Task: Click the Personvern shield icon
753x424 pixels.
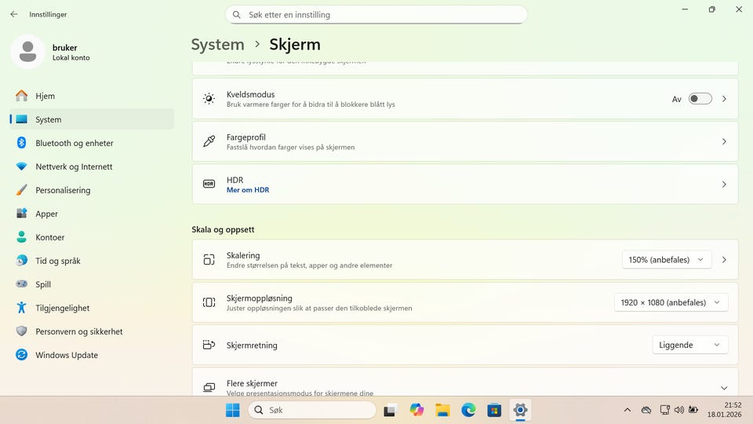Action: pos(22,331)
